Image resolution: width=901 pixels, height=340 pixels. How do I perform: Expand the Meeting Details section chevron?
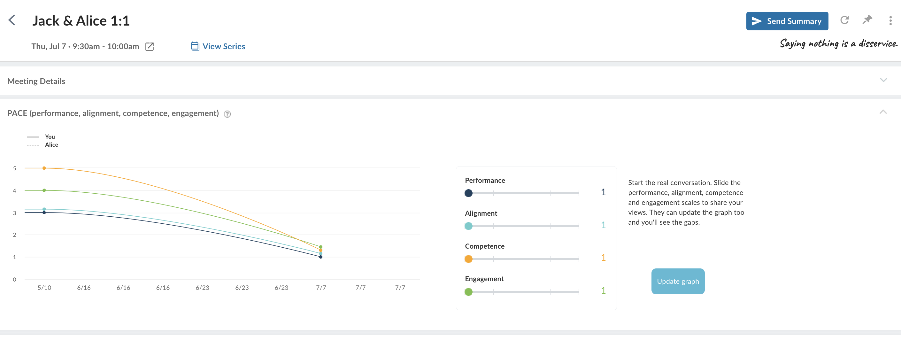click(x=883, y=81)
